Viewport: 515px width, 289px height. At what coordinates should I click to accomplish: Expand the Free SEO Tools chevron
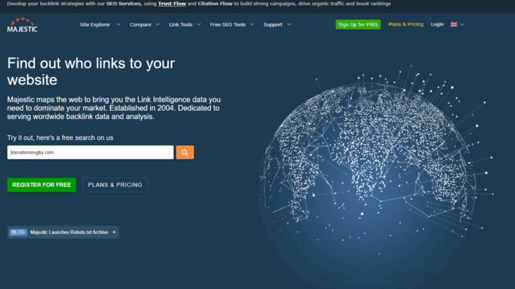[252, 24]
